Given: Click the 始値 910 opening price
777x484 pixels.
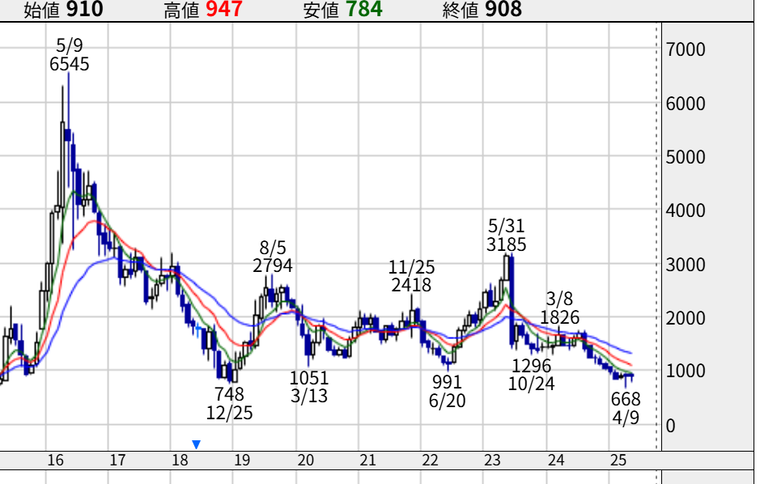Looking at the screenshot, I should [x=63, y=10].
